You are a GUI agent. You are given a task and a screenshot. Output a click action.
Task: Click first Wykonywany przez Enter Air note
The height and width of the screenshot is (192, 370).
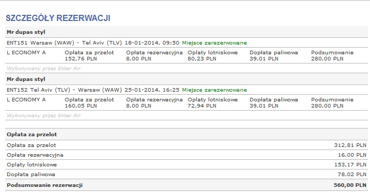(44, 69)
